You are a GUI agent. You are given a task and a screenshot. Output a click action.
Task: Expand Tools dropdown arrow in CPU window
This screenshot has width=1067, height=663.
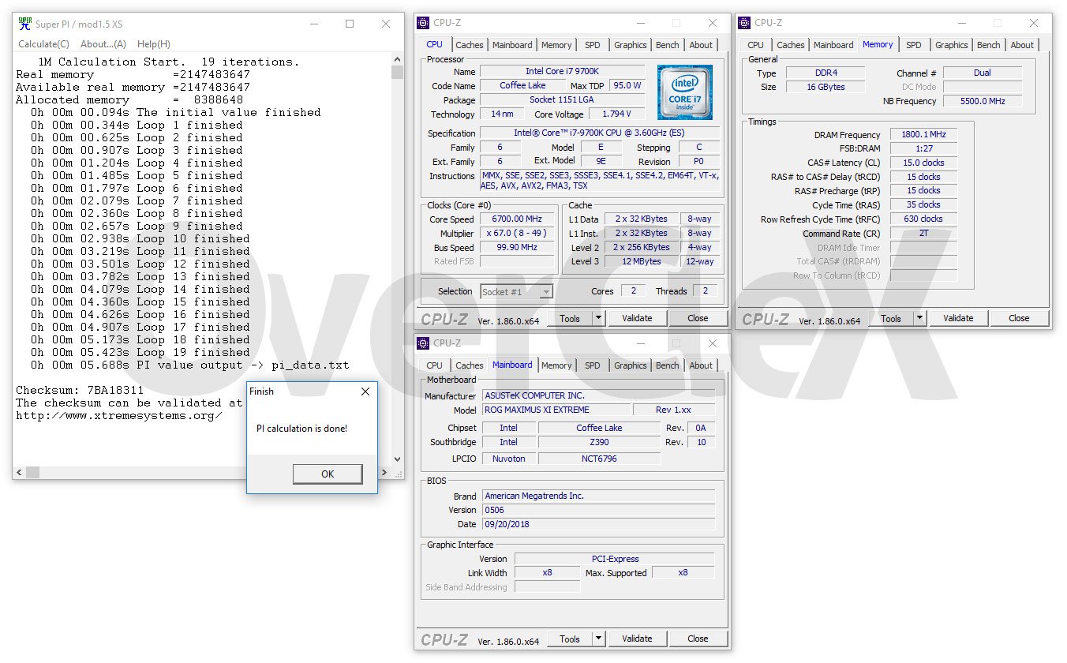[598, 319]
